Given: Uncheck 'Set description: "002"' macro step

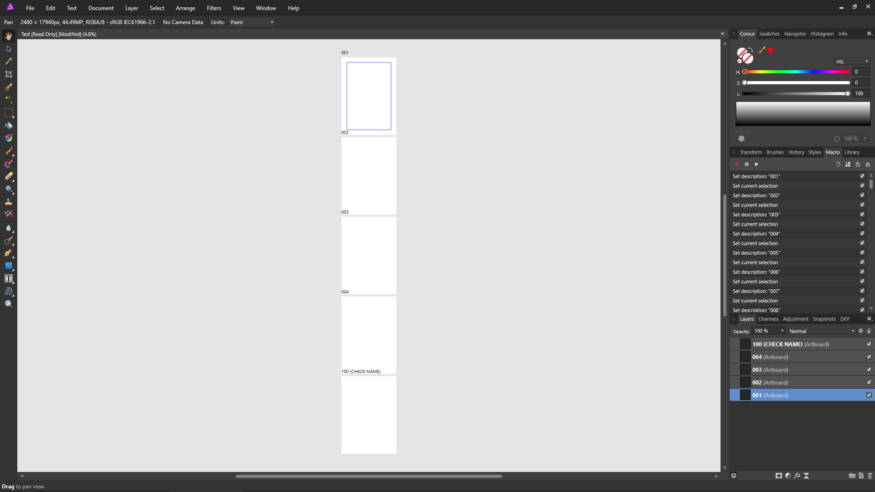Looking at the screenshot, I should pyautogui.click(x=862, y=195).
